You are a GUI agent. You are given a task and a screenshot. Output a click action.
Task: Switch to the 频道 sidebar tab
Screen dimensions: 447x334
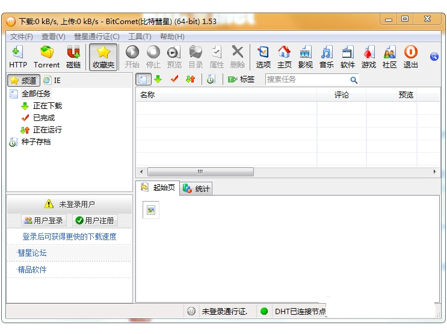23,81
